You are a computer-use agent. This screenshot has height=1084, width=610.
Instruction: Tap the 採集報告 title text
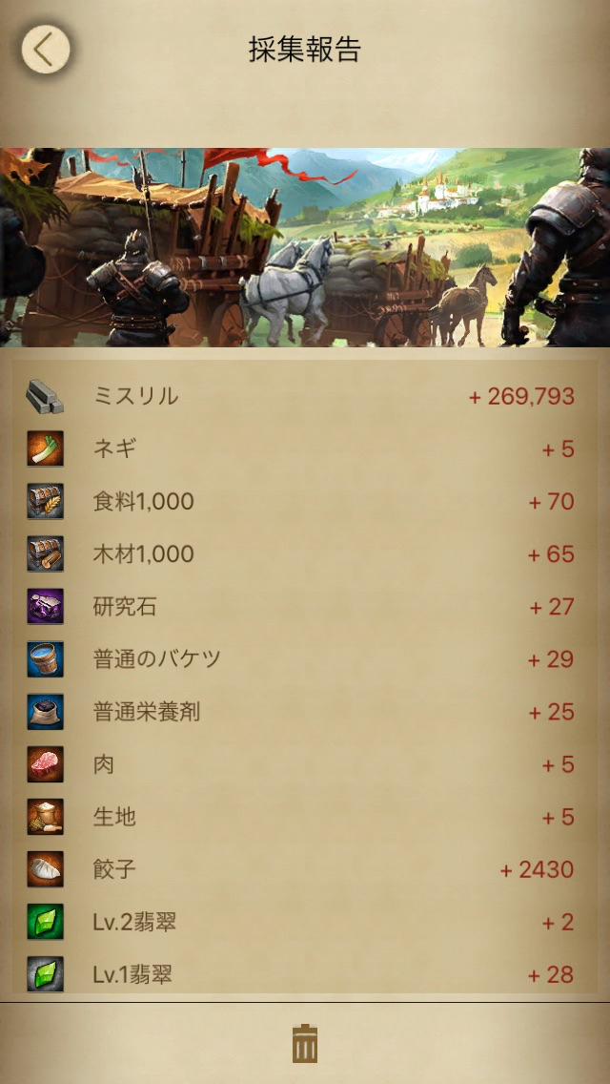pos(305,50)
